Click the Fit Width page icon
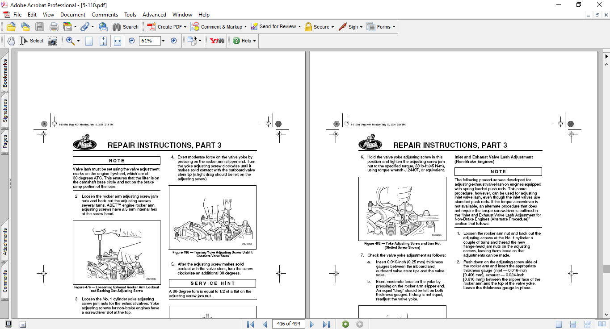The width and height of the screenshot is (610, 329). click(x=118, y=41)
